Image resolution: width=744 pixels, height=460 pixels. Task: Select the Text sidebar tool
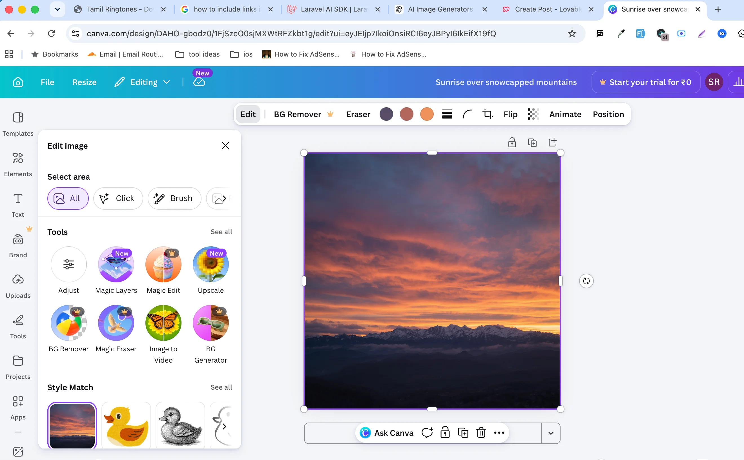18,205
